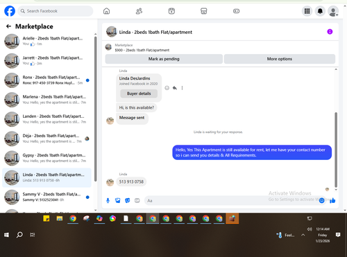This screenshot has width=347, height=257.
Task: Open the Reels video icon
Action: coord(171,11)
